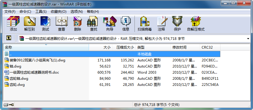Screen dimensions: 253x110
Task: Launch the 向导 (Wizard) icon
Action: [109, 24]
